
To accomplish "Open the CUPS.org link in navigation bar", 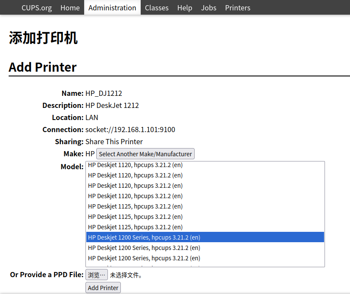I will [36, 8].
